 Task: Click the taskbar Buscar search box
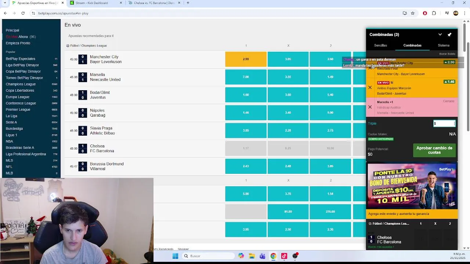click(x=208, y=256)
